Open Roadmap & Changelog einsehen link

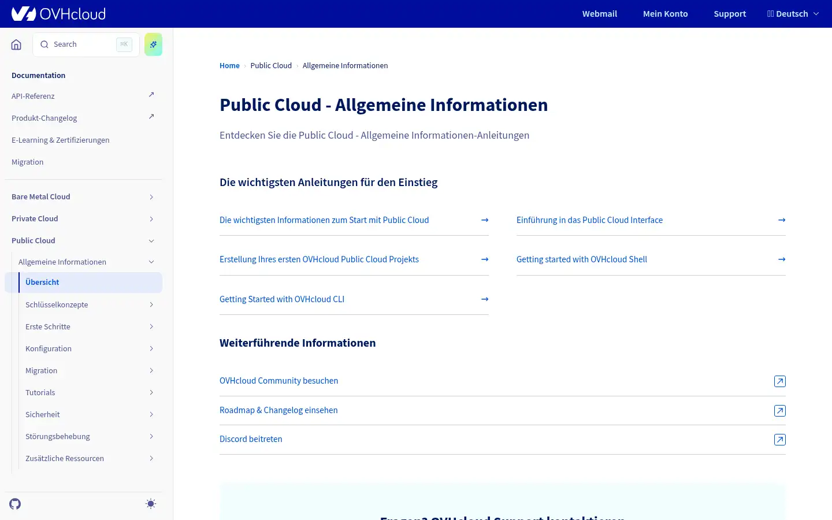[x=278, y=410]
